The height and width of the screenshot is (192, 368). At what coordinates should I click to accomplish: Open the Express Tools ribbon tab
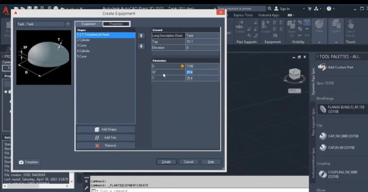[243, 15]
